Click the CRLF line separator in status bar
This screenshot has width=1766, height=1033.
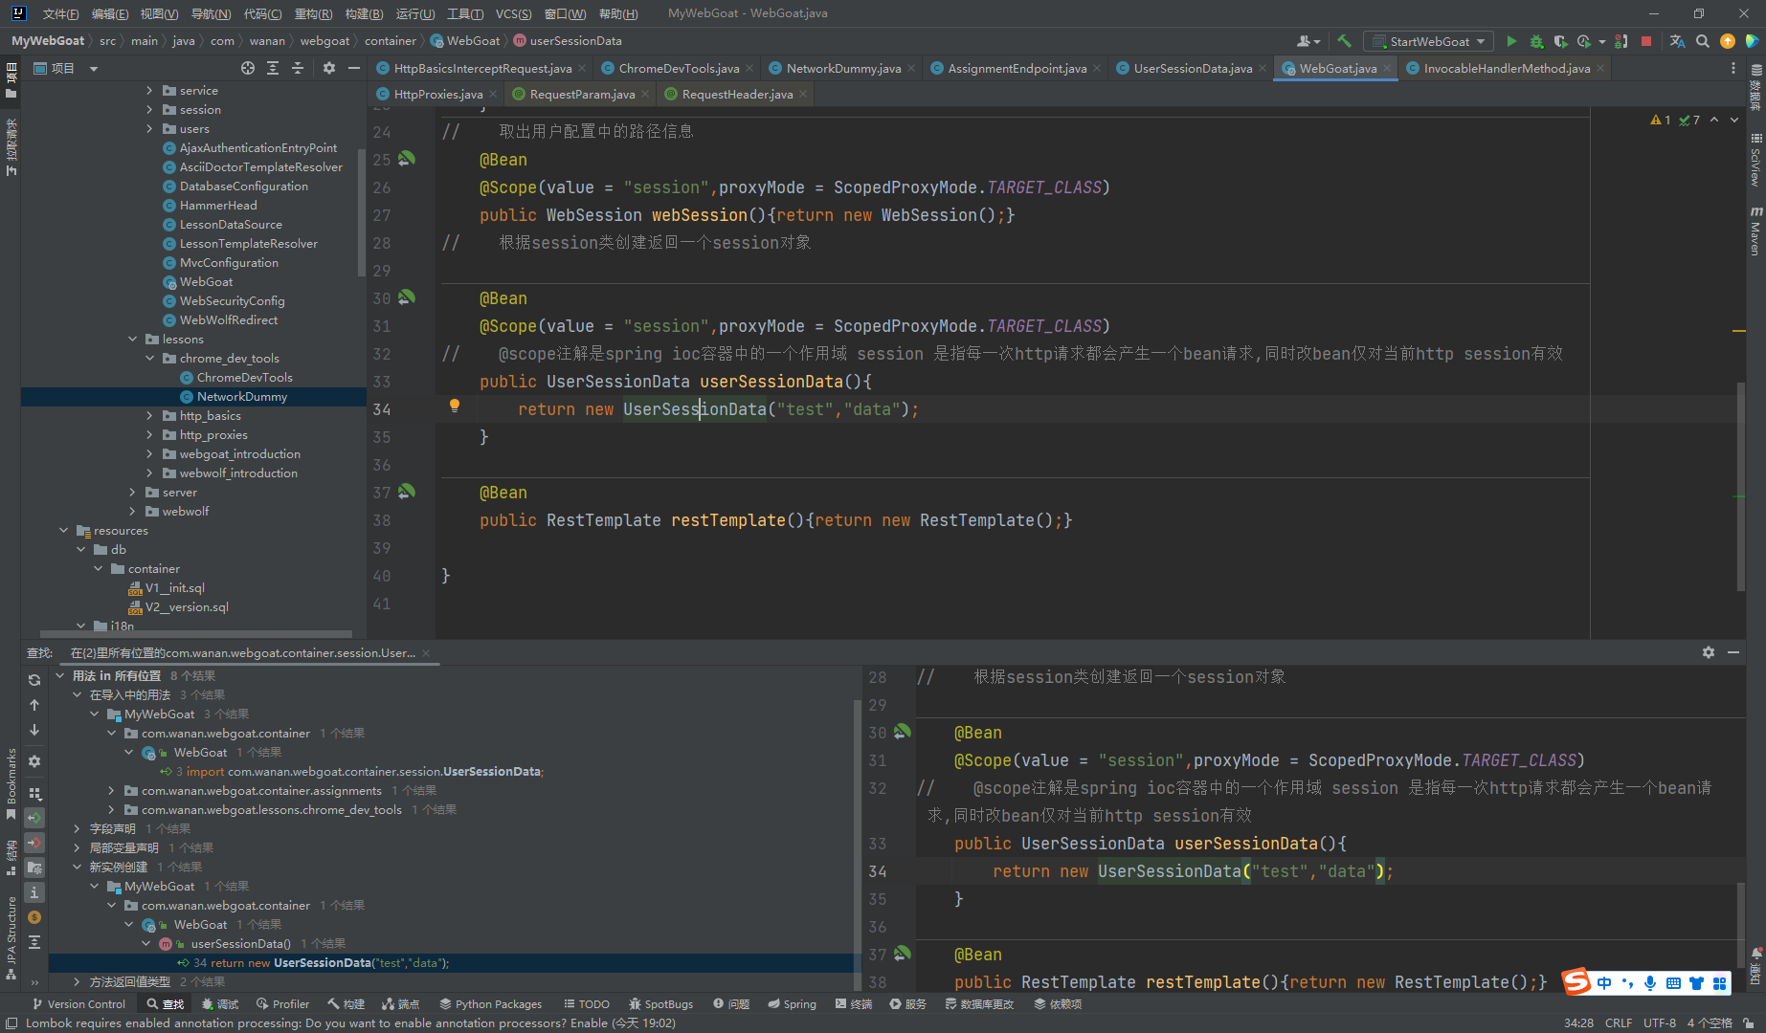[1619, 1022]
